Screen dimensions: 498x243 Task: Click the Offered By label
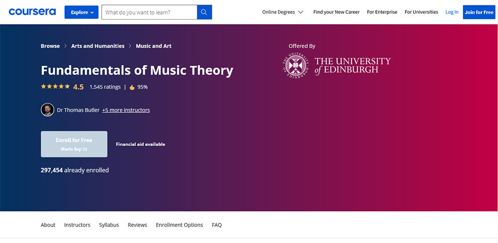(x=302, y=46)
